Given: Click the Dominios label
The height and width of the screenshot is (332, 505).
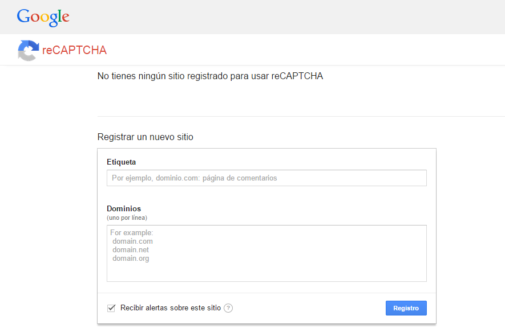Looking at the screenshot, I should [124, 208].
